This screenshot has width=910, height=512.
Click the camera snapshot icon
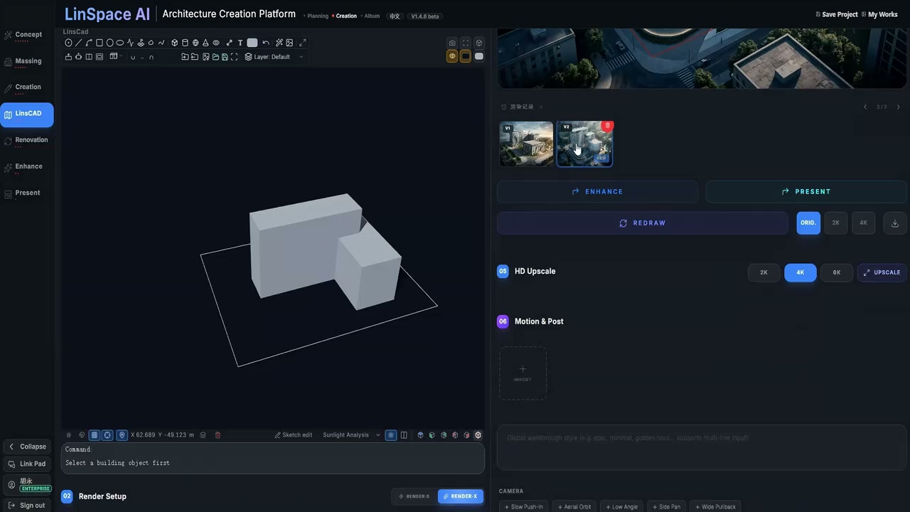(452, 43)
